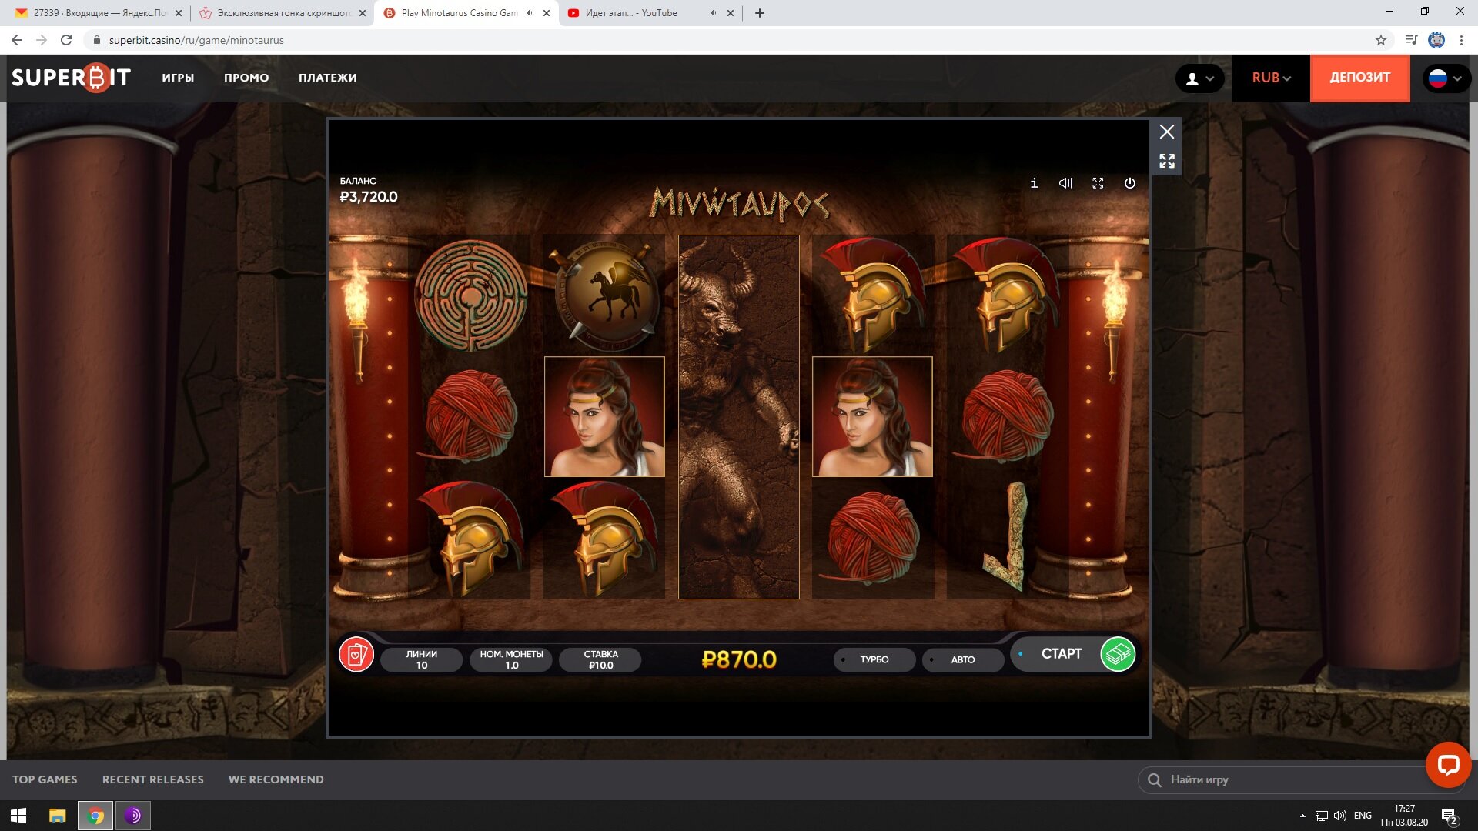Image resolution: width=1478 pixels, height=831 pixels.
Task: Click the in-game fullscreen icon
Action: click(1098, 183)
